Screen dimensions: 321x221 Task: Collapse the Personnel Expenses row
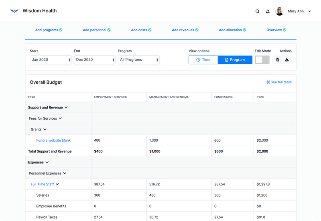[65, 173]
